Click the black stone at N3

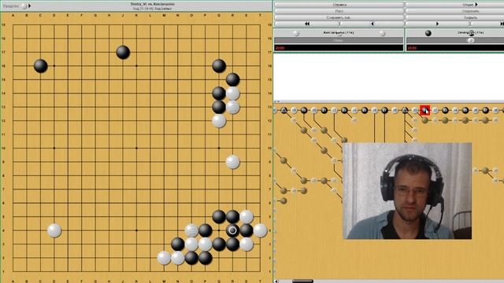pyautogui.click(x=178, y=244)
